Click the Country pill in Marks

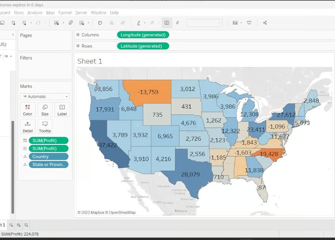coord(48,157)
